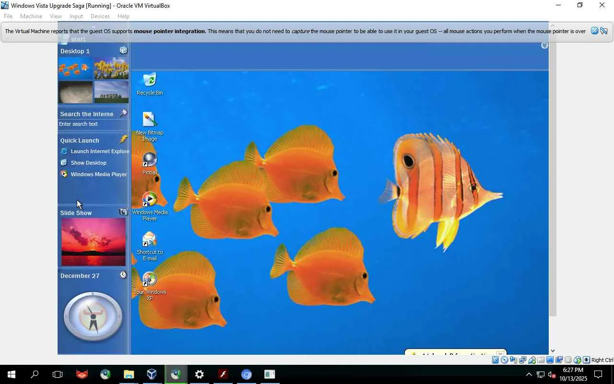Click Windows Media Player in Quick Launch
Viewport: 614px width, 384px height.
[94, 174]
